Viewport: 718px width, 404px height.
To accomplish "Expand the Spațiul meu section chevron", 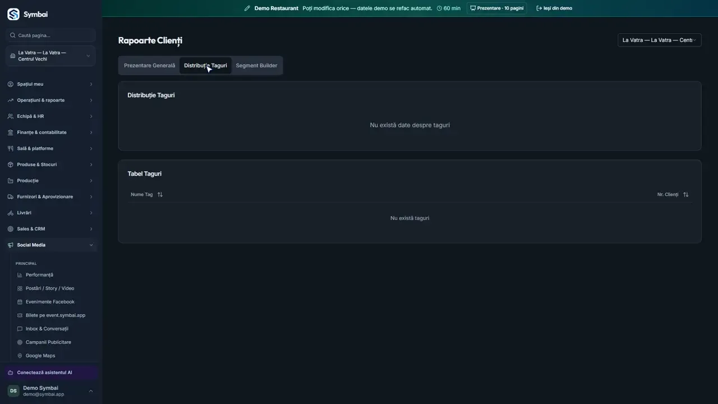I will pyautogui.click(x=91, y=84).
